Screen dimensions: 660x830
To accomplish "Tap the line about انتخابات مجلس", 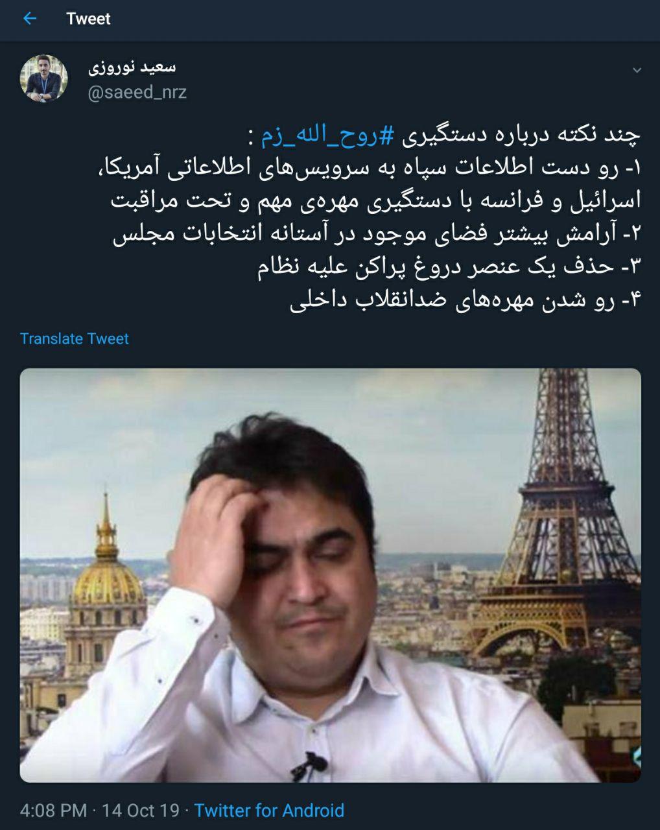I will pyautogui.click(x=377, y=235).
